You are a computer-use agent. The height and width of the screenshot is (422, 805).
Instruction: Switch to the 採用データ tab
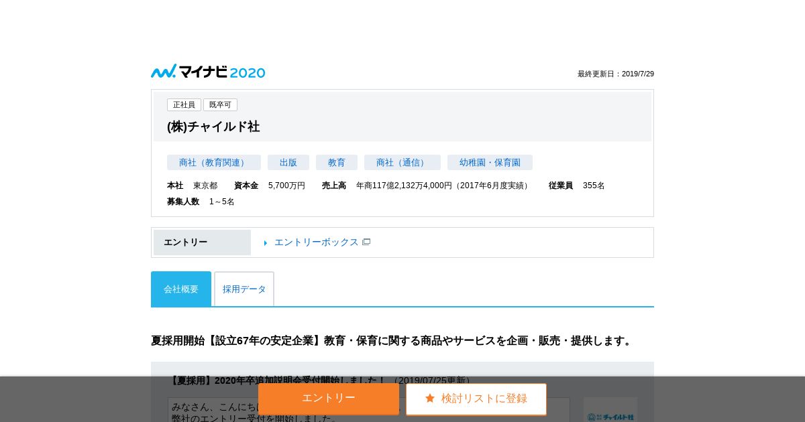244,289
